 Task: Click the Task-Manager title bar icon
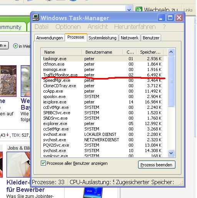coord(36,18)
